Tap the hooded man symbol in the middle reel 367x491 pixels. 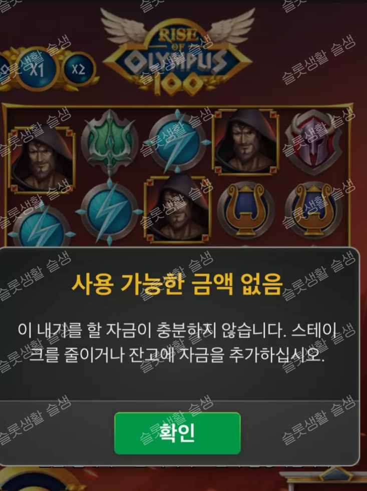pos(178,209)
